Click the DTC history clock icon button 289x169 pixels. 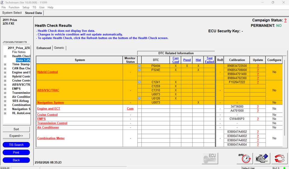245,158
